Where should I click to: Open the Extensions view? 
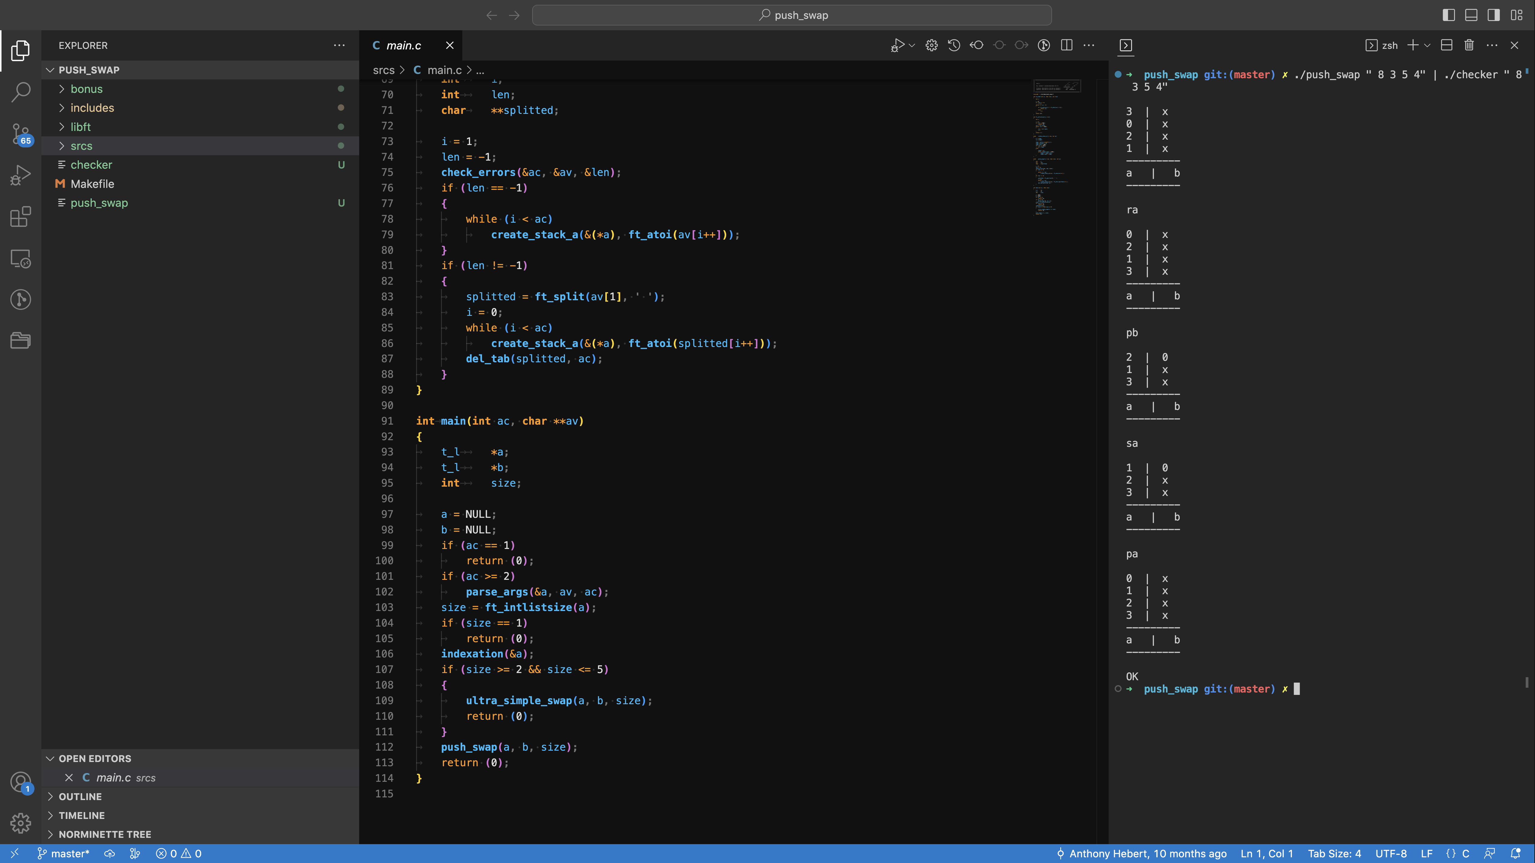click(21, 217)
